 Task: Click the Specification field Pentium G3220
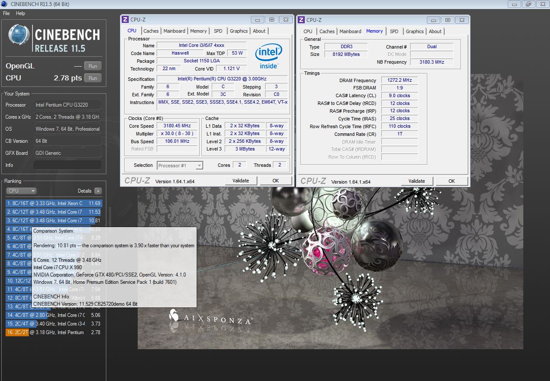(x=222, y=79)
